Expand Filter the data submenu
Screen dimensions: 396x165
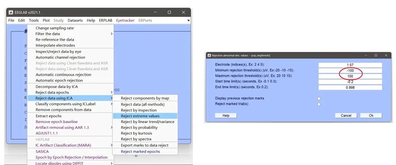70,34
